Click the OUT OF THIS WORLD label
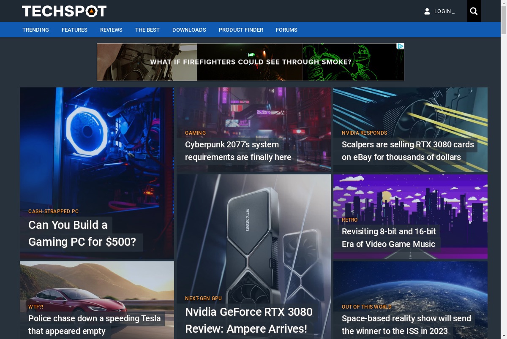Image resolution: width=507 pixels, height=339 pixels. click(366, 307)
